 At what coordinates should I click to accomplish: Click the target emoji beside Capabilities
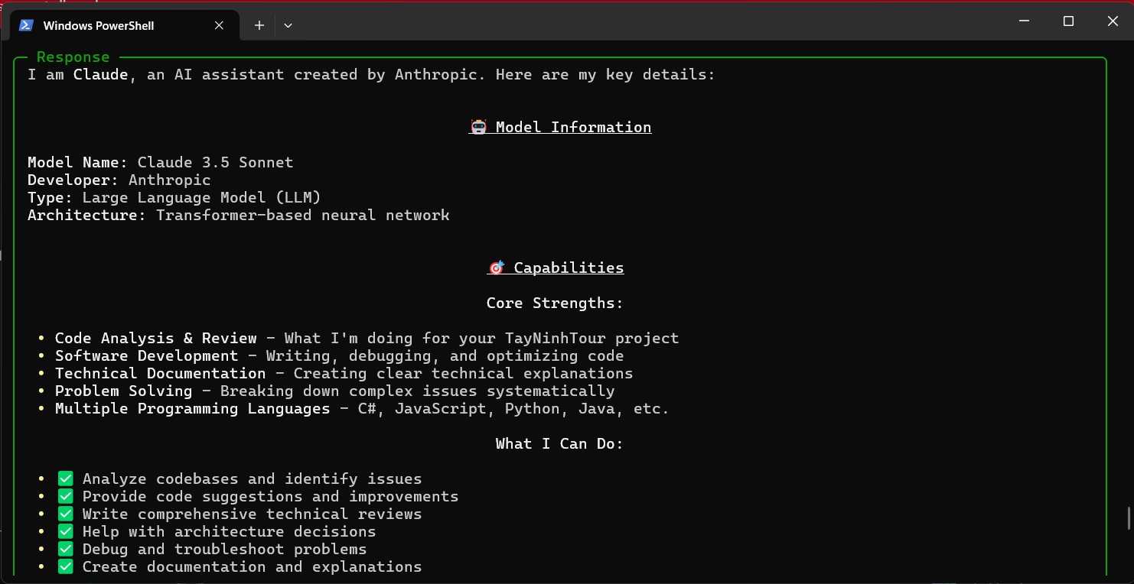[497, 268]
